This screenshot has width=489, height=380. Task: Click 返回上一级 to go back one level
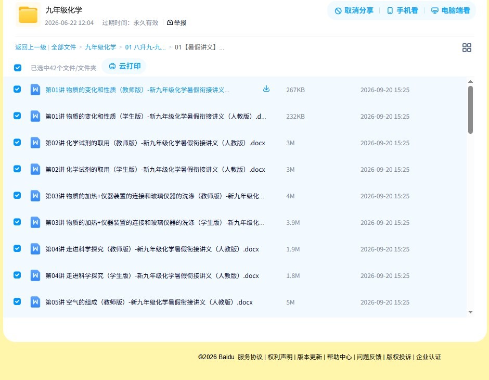[31, 47]
